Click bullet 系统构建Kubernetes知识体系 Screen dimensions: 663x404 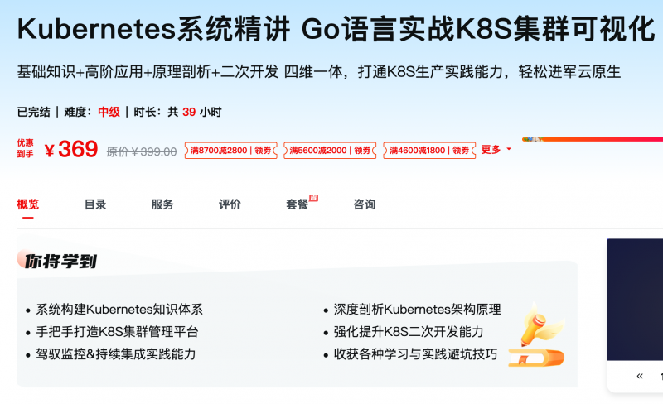pos(119,310)
